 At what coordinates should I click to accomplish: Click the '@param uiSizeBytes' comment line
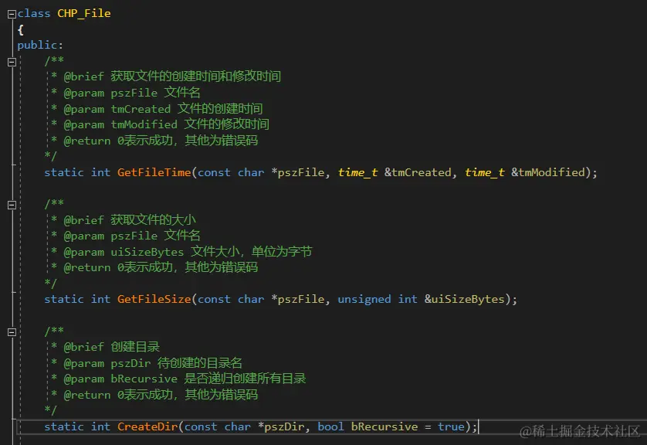tap(181, 252)
